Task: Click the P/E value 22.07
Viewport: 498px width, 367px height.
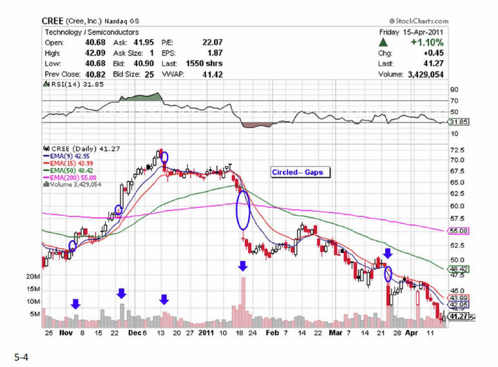Action: [213, 42]
